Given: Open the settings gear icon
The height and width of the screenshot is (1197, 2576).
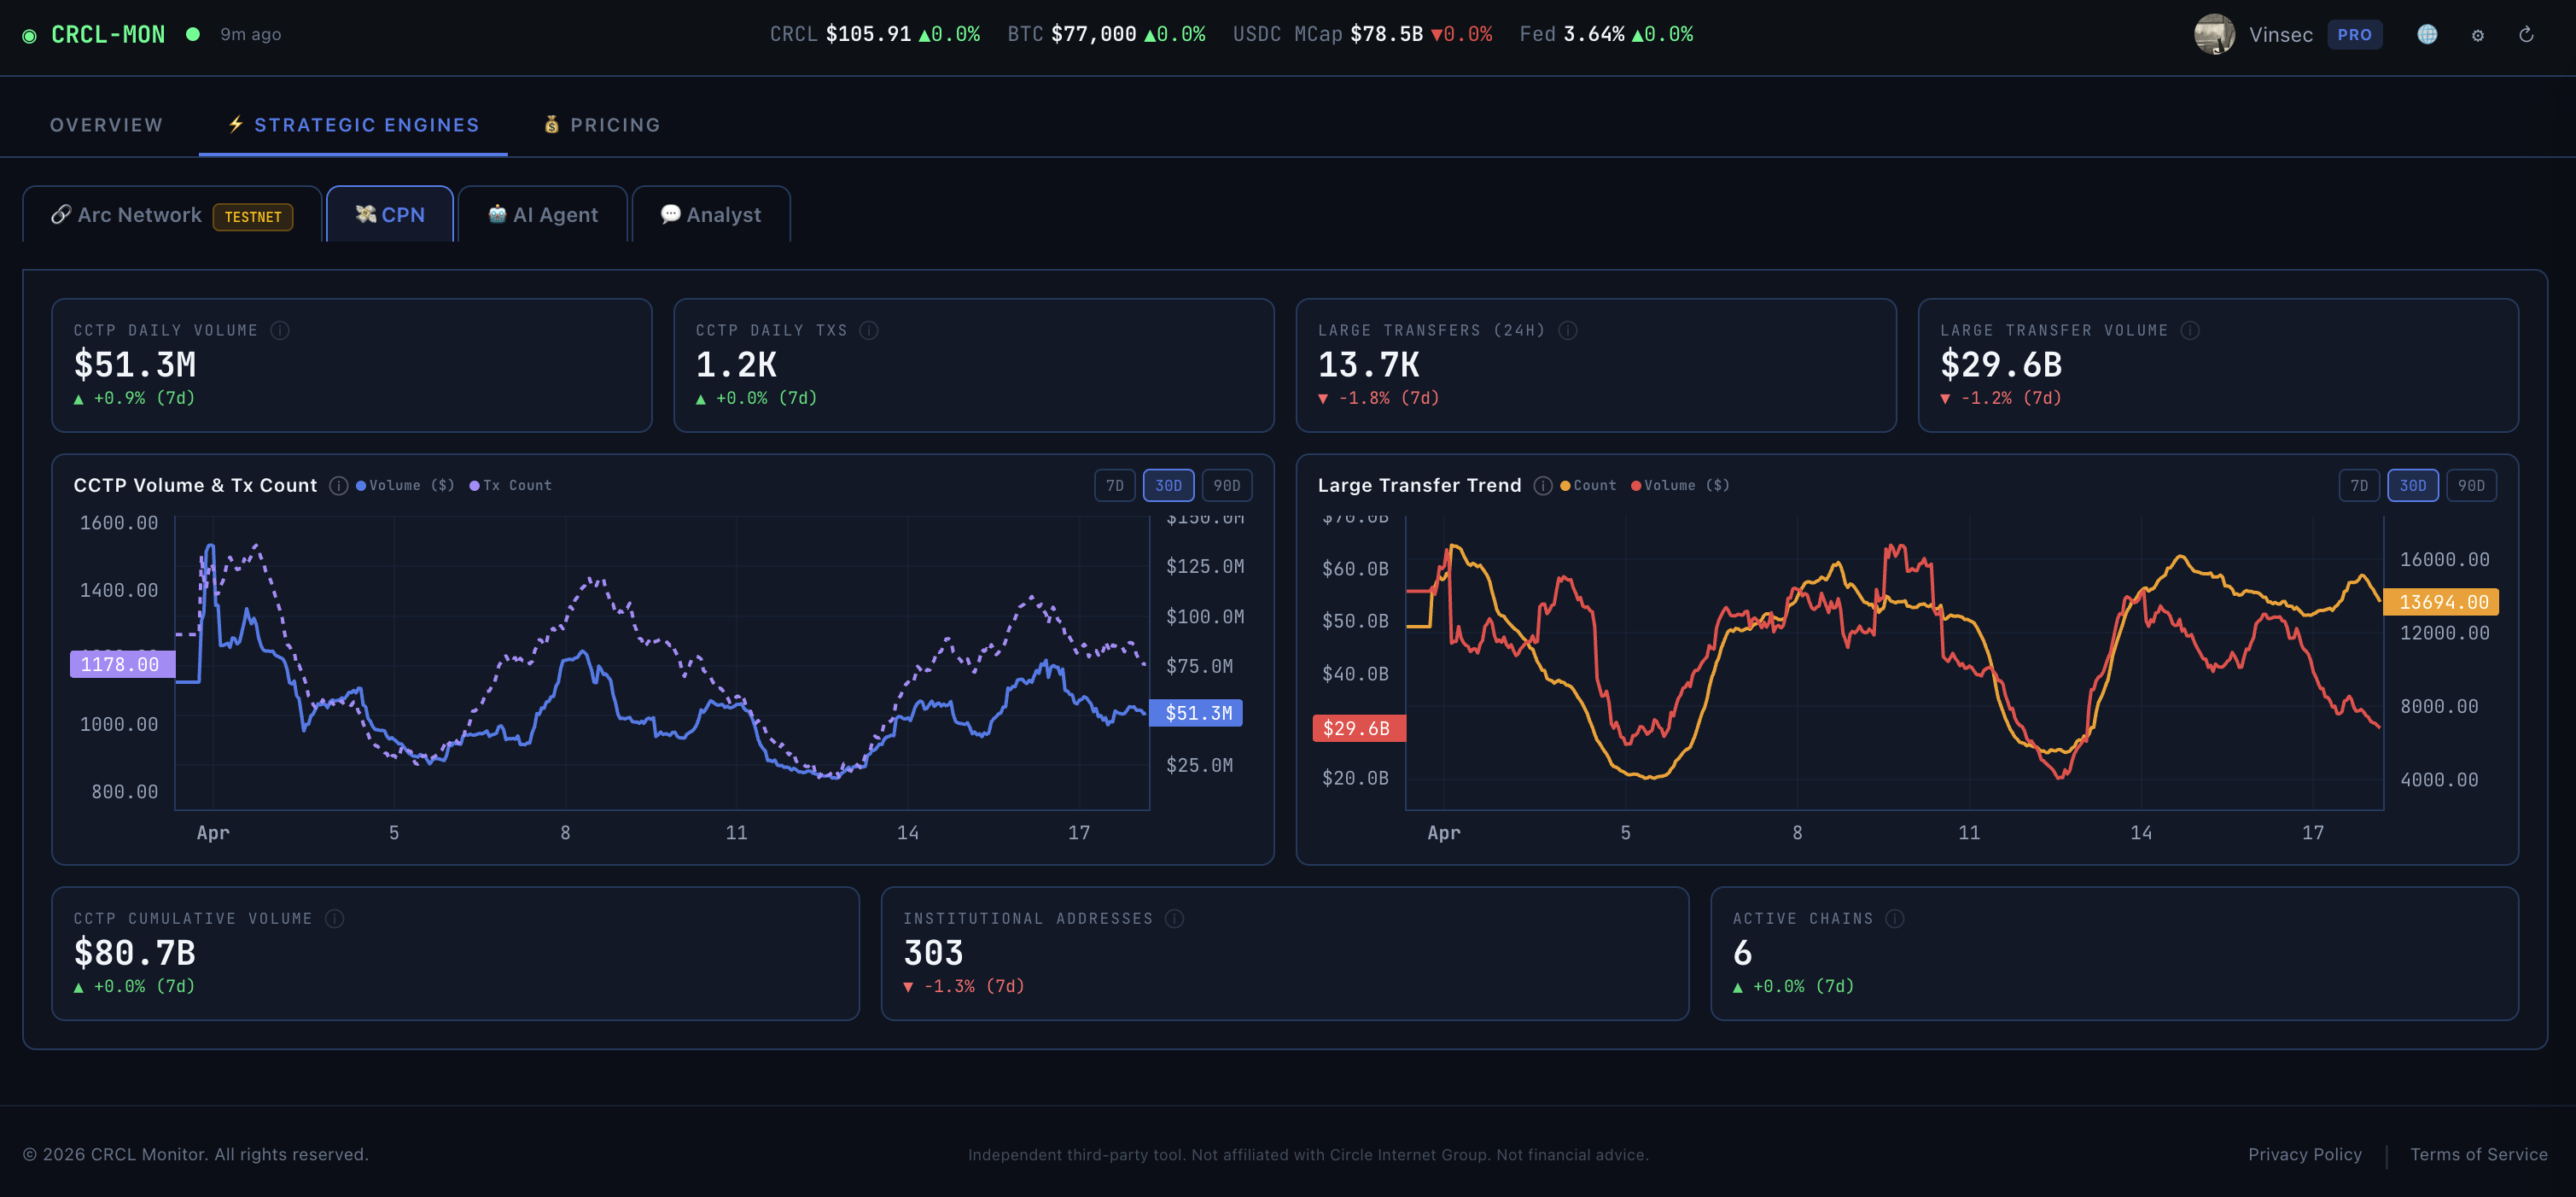Looking at the screenshot, I should point(2477,36).
